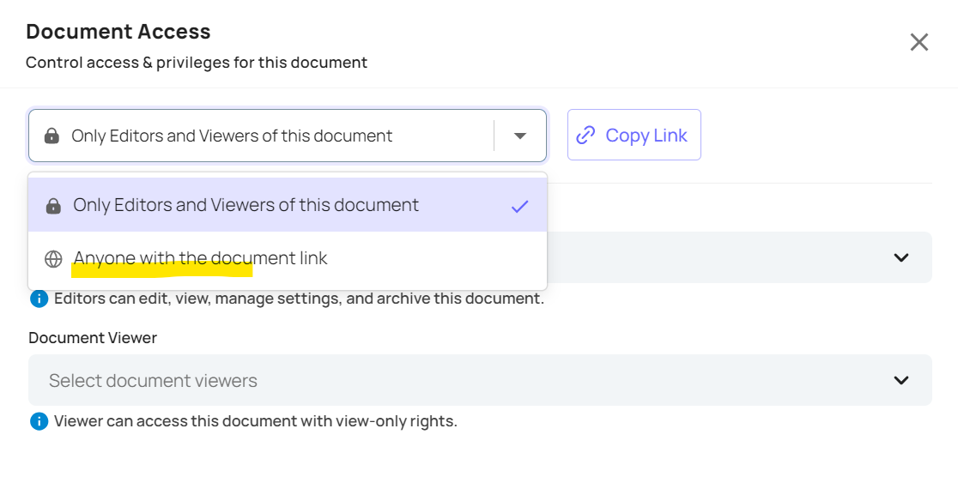Click the view-only rights description text

256,421
